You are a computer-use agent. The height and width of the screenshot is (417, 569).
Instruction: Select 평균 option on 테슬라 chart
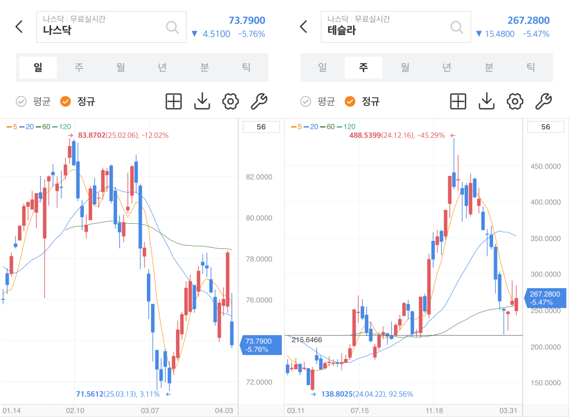(318, 101)
